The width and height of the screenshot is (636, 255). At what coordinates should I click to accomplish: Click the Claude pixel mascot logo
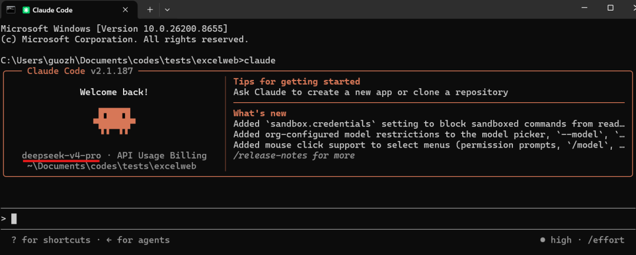[x=114, y=121]
